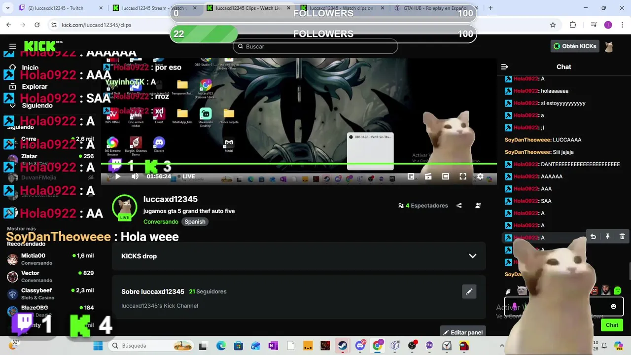Collapse the chat panel arrow
Screen dimensions: 631x355
pos(504,67)
